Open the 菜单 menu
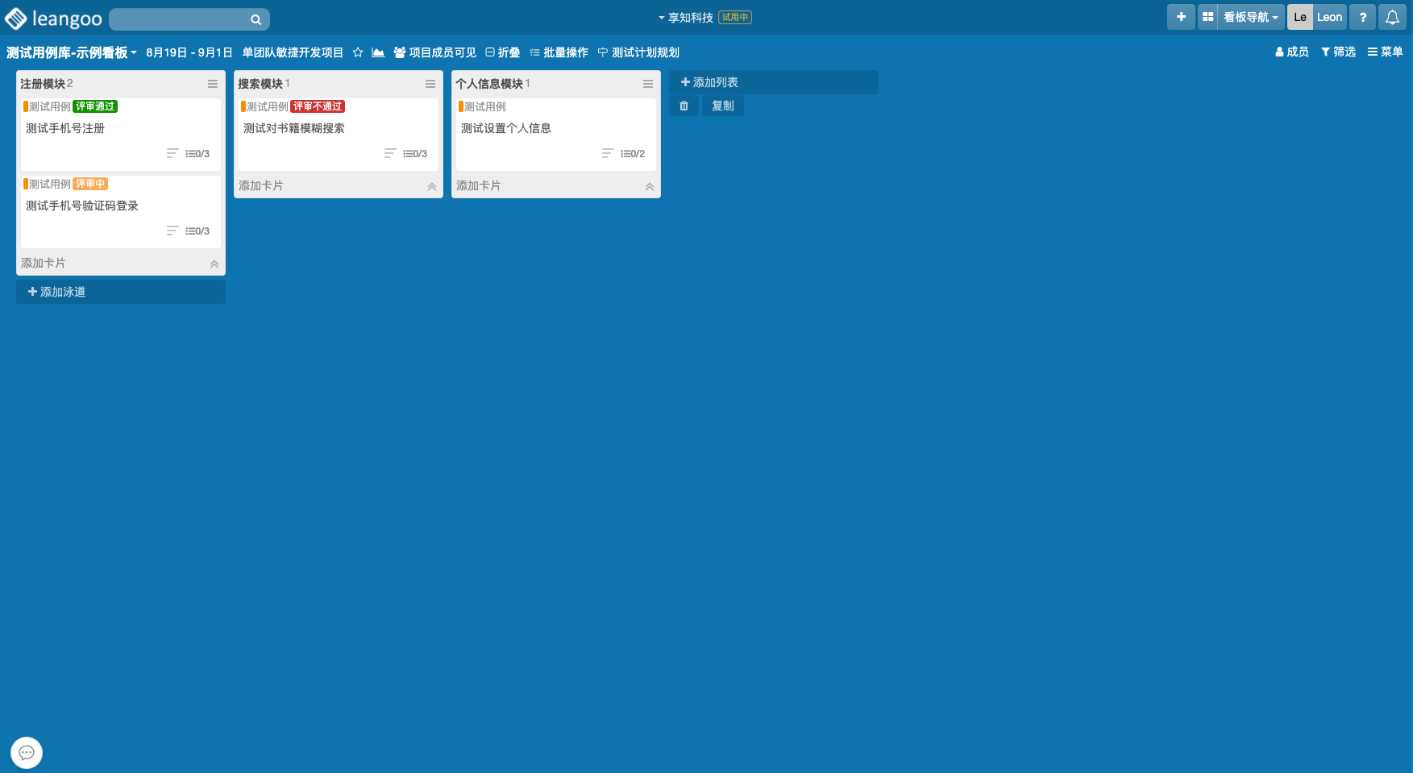Viewport: 1413px width, 773px height. coord(1385,52)
